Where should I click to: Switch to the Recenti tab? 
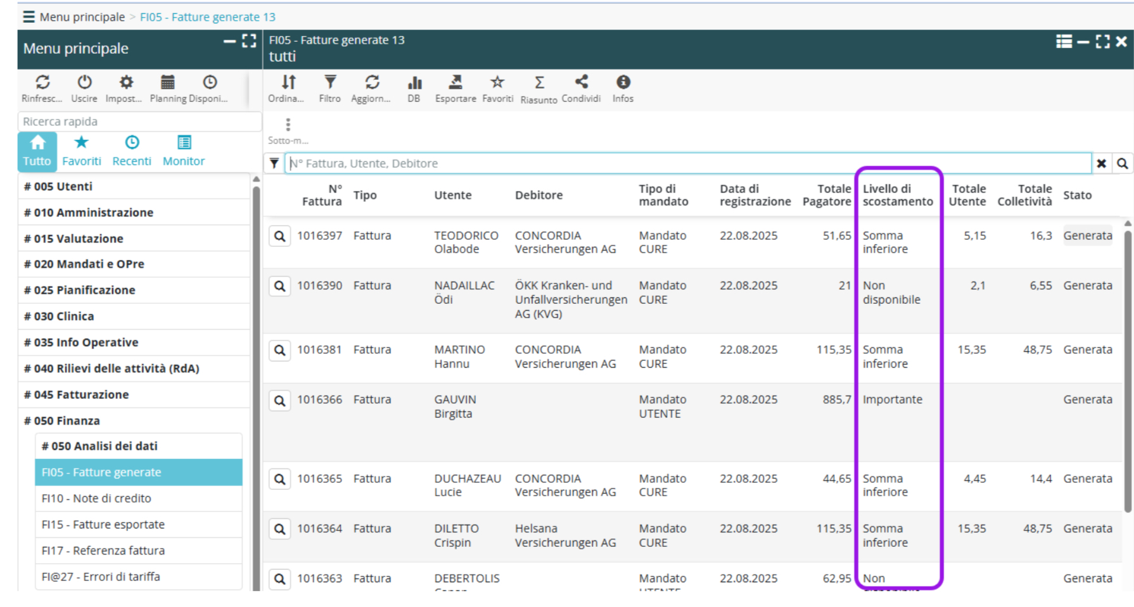(x=132, y=151)
